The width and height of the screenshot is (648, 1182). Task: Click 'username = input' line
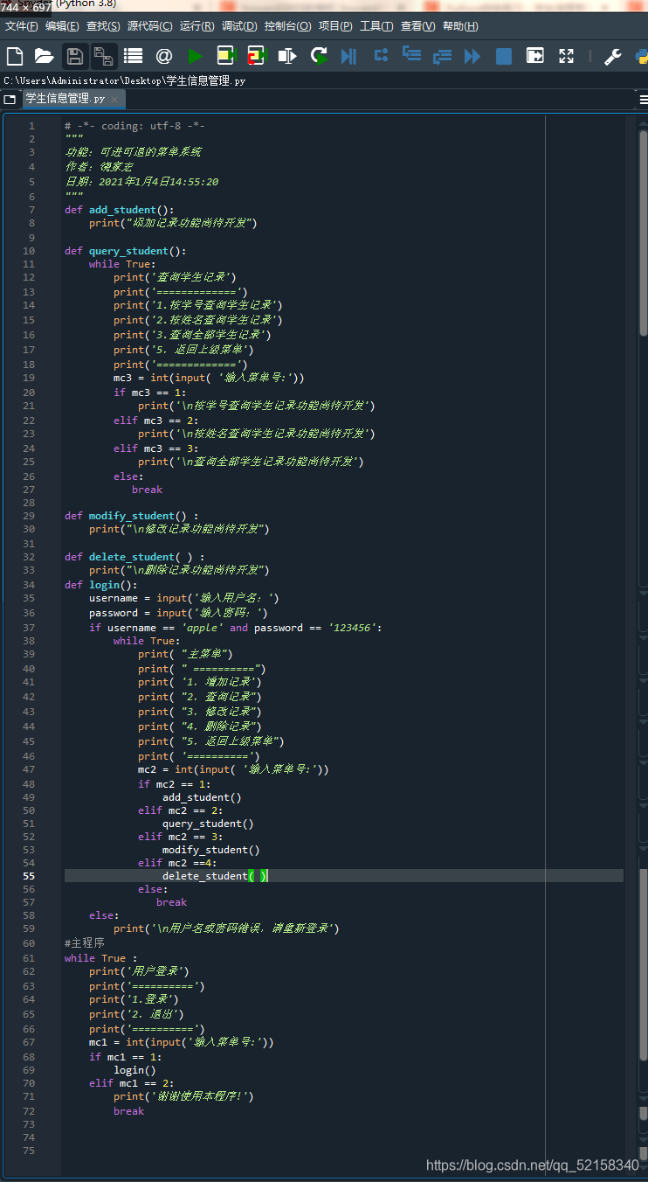point(184,598)
